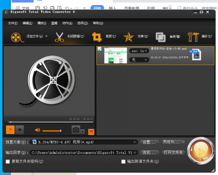The width and height of the screenshot is (218, 175).
Task: Enable the output to source folder checkbox
Action: pos(123,162)
